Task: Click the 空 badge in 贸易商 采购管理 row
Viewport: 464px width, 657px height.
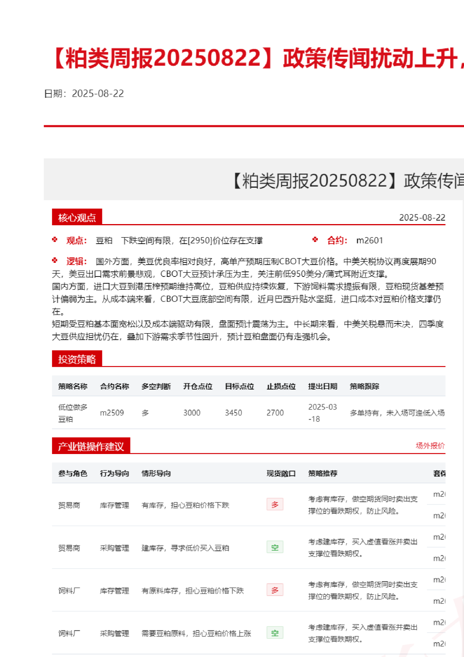Action: point(275,547)
